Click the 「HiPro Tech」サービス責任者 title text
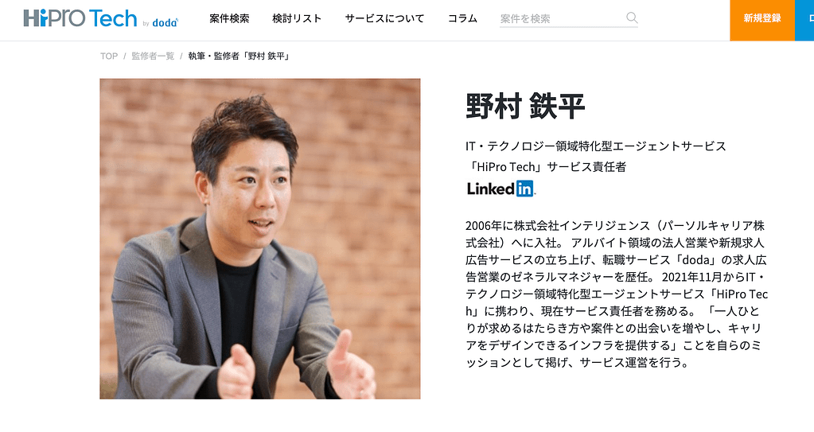Image resolution: width=814 pixels, height=432 pixels. tap(546, 166)
